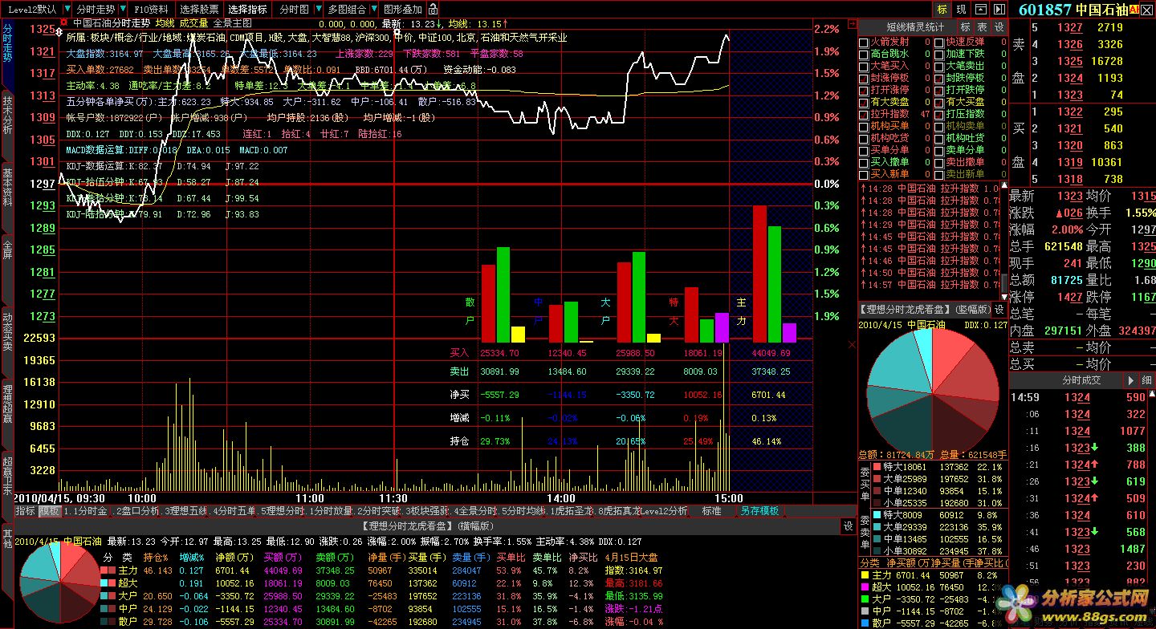
Task: Select 理想超赢 left sidebar tab
Action: (x=7, y=403)
